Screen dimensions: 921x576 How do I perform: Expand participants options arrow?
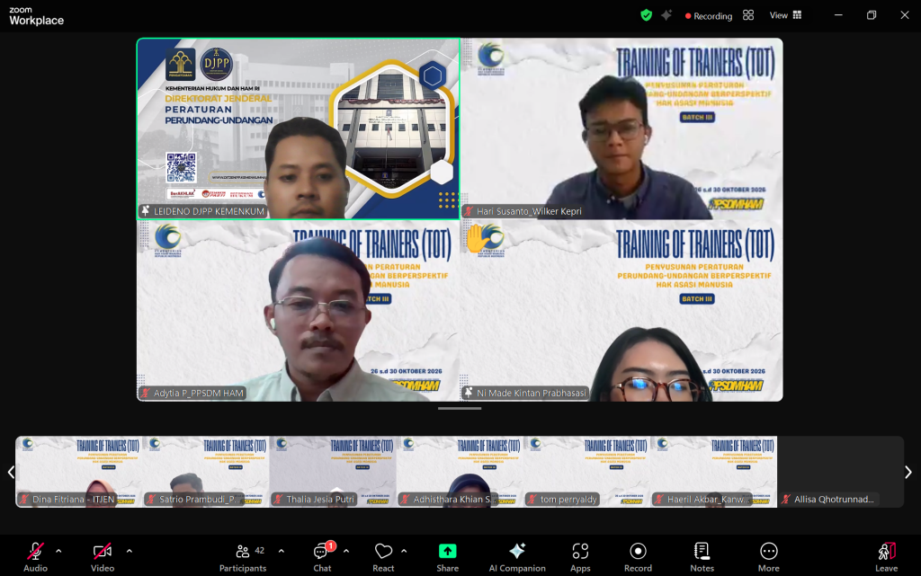point(282,551)
